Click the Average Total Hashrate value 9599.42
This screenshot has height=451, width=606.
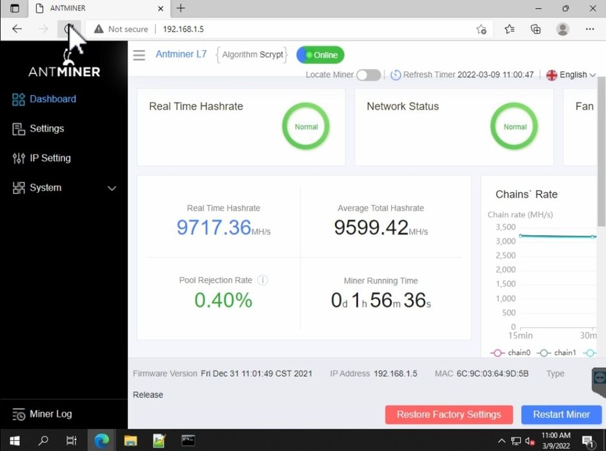[x=371, y=227]
